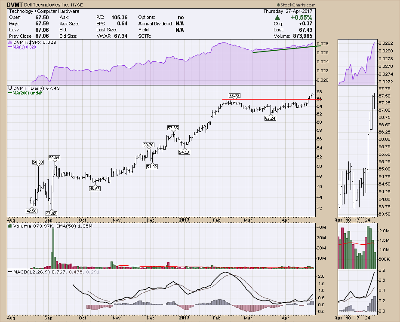The height and width of the screenshot is (322, 400).
Task: Click the green up-arrow change icon
Action: point(277,18)
